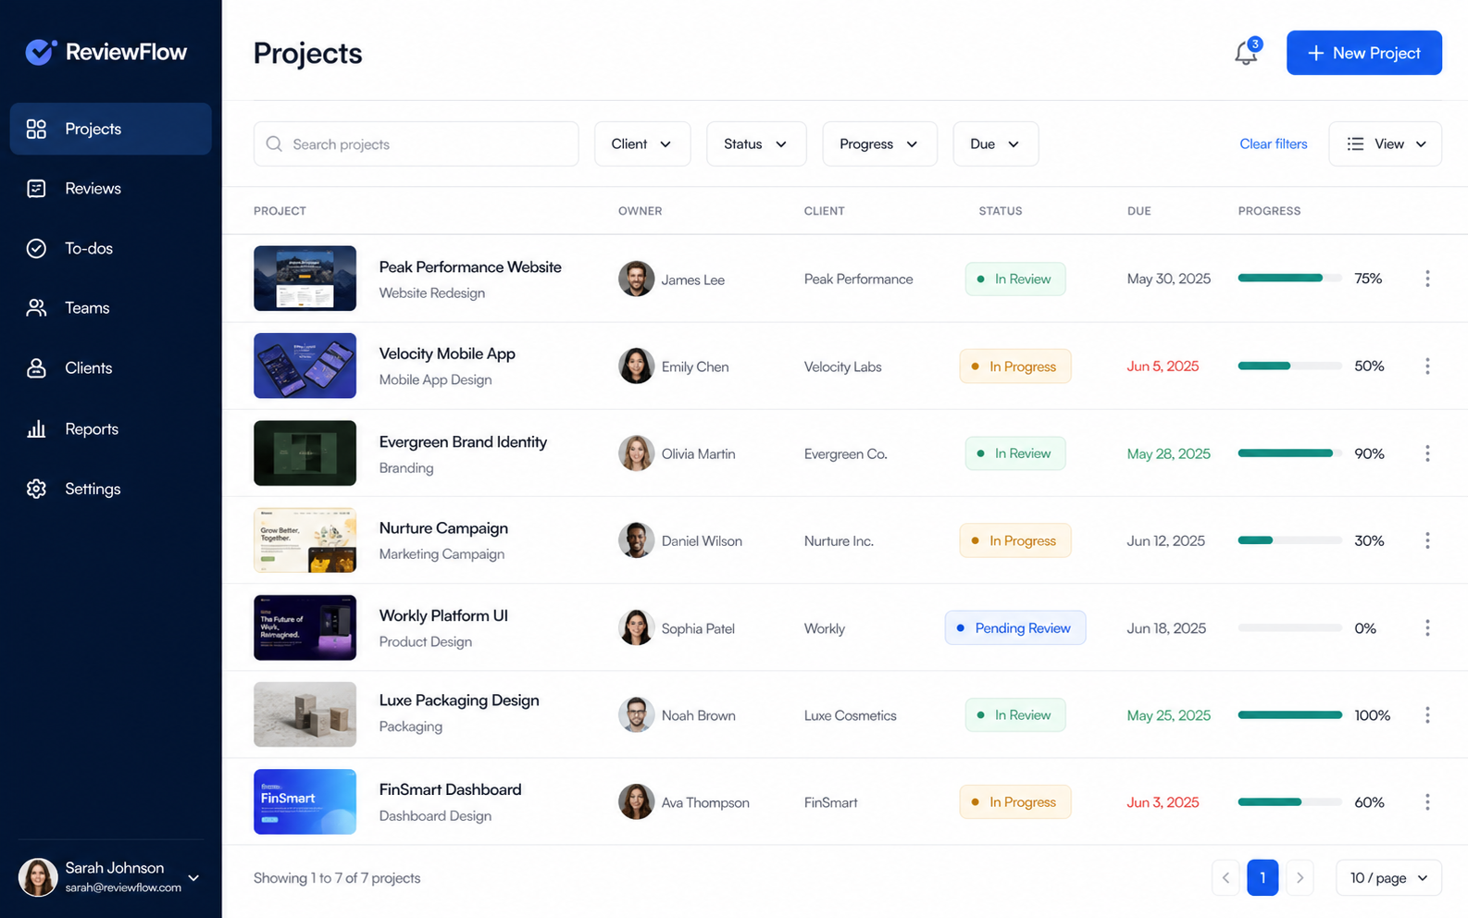Open more options for FinSmart Dashboard
Screen dimensions: 1468x918
(1427, 801)
